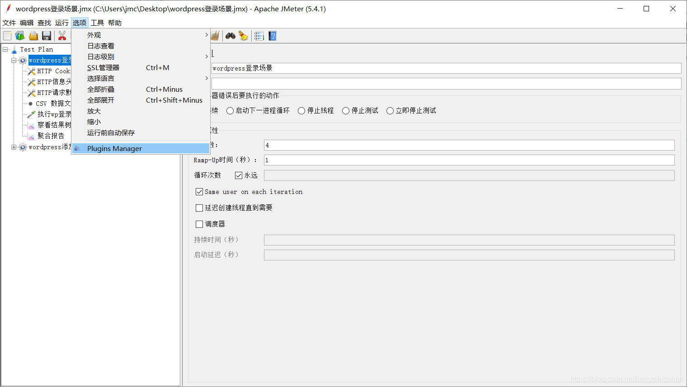Click the empty comments field
The height and width of the screenshot is (387, 687).
click(x=446, y=84)
